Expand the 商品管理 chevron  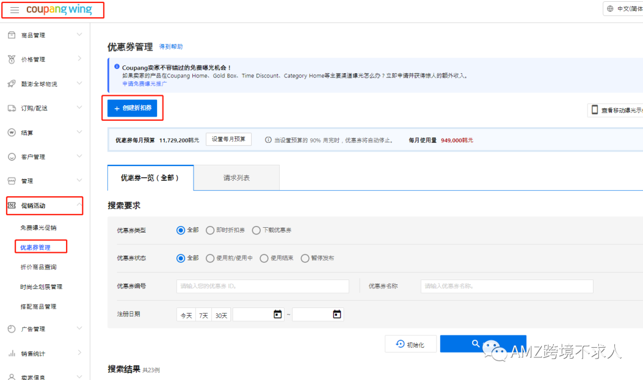tap(79, 34)
